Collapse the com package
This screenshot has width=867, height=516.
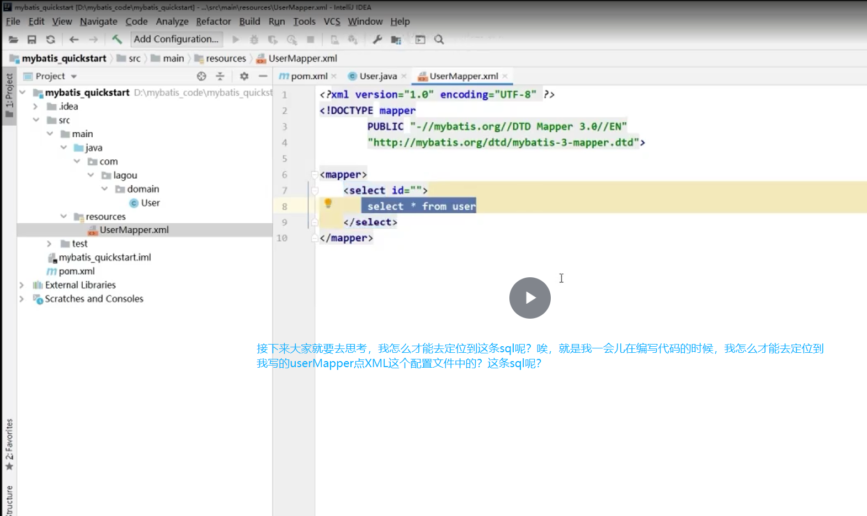[x=77, y=162]
